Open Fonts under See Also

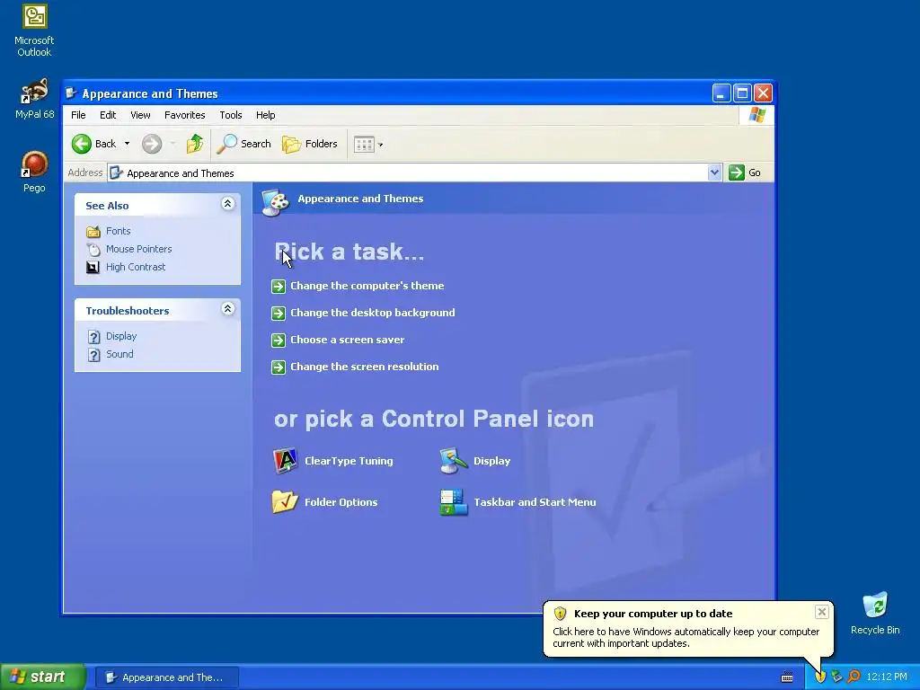(118, 231)
